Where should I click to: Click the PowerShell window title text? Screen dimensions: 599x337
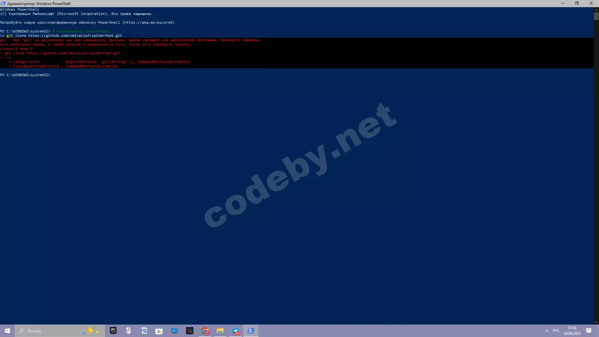pyautogui.click(x=39, y=4)
